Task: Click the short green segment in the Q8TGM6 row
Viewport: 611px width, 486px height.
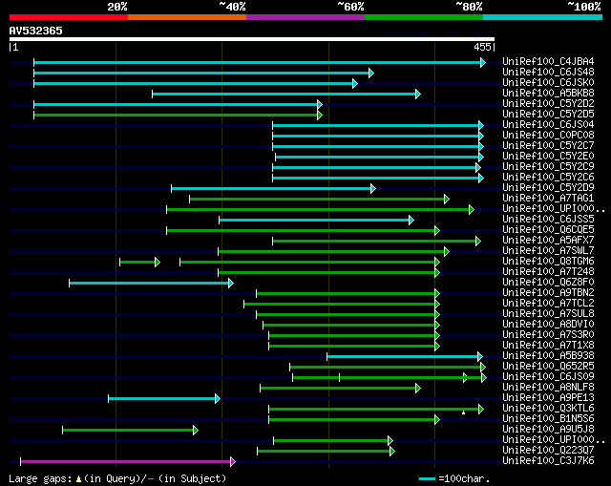Action: click(140, 263)
